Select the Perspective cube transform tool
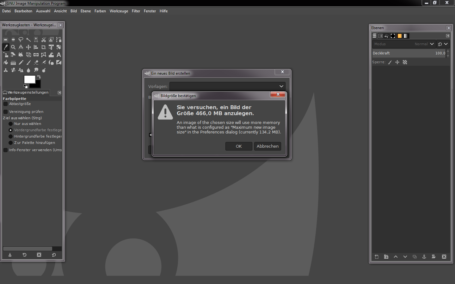Image resolution: width=455 pixels, height=284 pixels. point(28,55)
